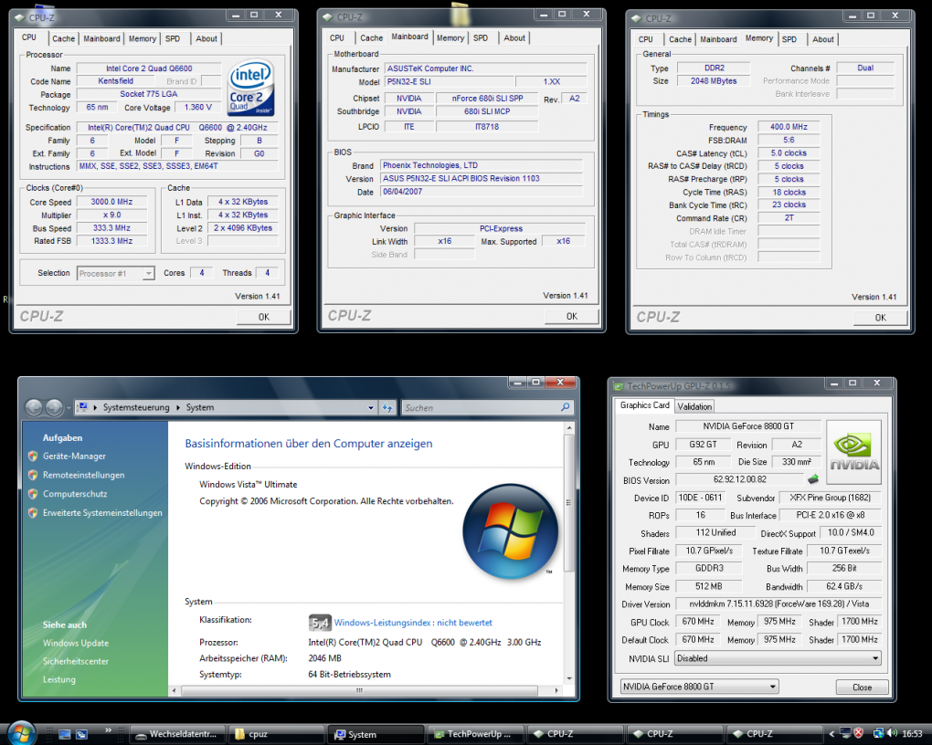Open the Windows Update link
The image size is (932, 745).
click(76, 643)
